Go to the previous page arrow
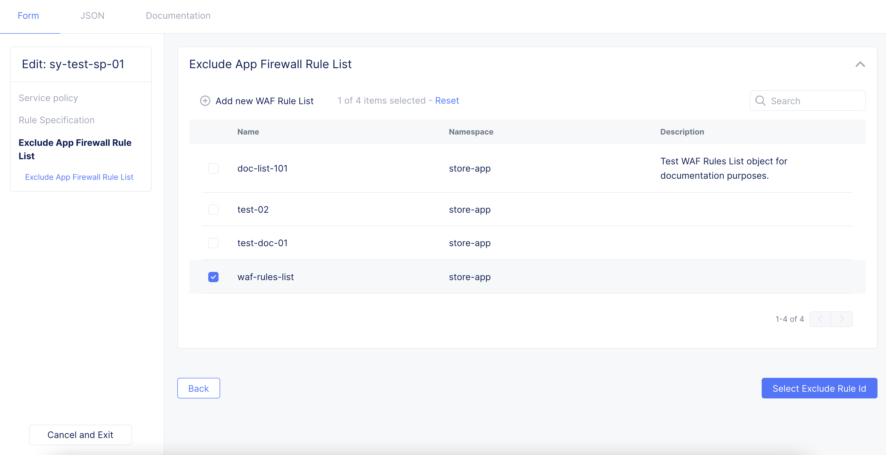The width and height of the screenshot is (886, 455). pyautogui.click(x=820, y=319)
